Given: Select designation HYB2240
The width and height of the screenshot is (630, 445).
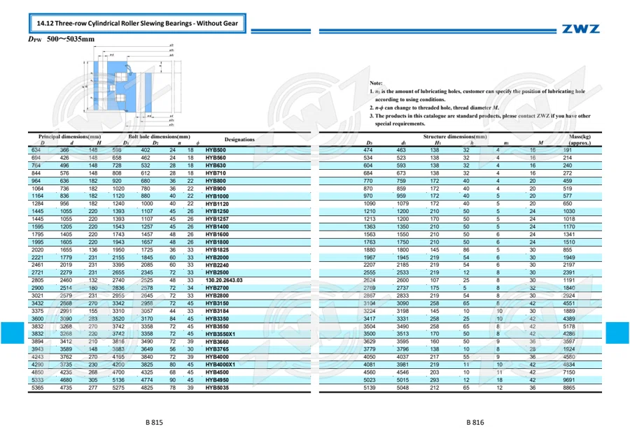Looking at the screenshot, I should (217, 265).
